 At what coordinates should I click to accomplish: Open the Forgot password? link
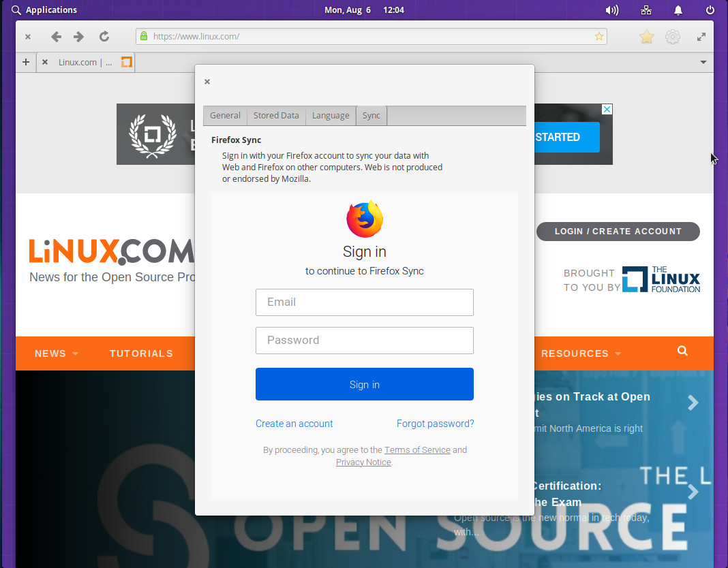(x=435, y=424)
